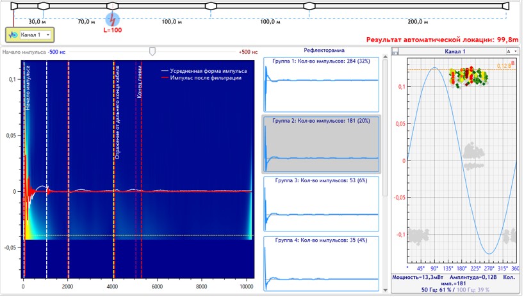Image resolution: width=524 pixels, height=298 pixels.
Task: Open the Канал 1 channel dropdown
Action: (47, 35)
